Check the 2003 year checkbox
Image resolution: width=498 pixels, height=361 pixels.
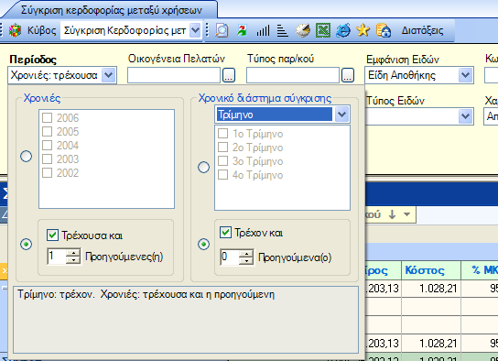pyautogui.click(x=47, y=159)
